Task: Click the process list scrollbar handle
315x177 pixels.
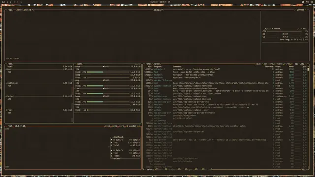Action: pos(308,69)
